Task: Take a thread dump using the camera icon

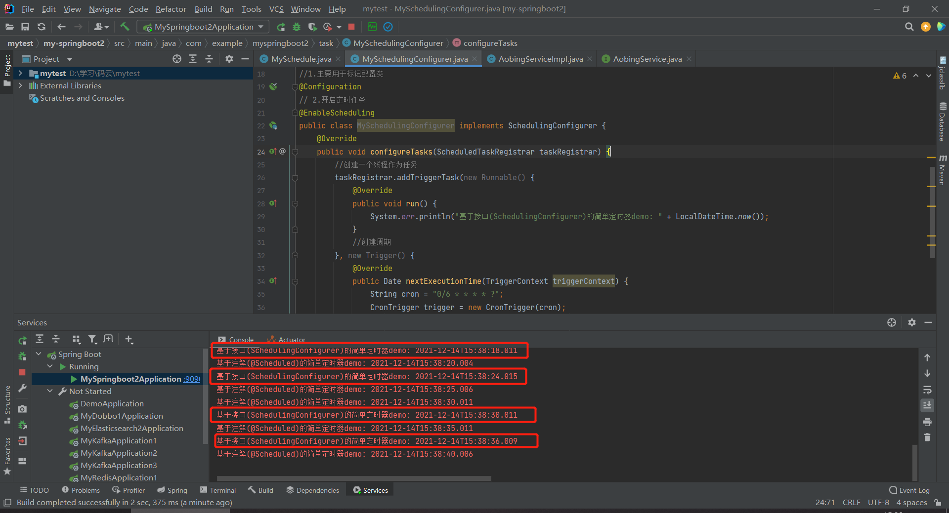Action: pos(22,409)
